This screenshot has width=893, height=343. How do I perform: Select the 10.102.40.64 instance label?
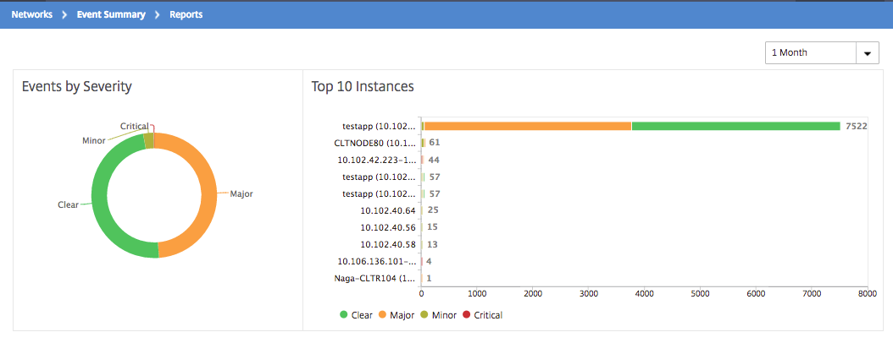click(x=388, y=210)
